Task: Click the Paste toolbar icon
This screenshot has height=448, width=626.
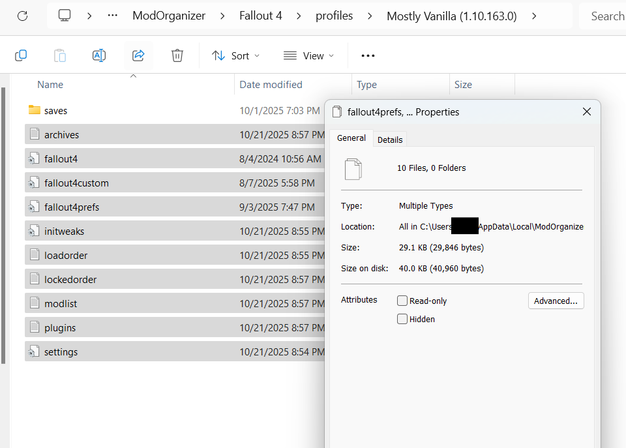Action: [x=60, y=55]
